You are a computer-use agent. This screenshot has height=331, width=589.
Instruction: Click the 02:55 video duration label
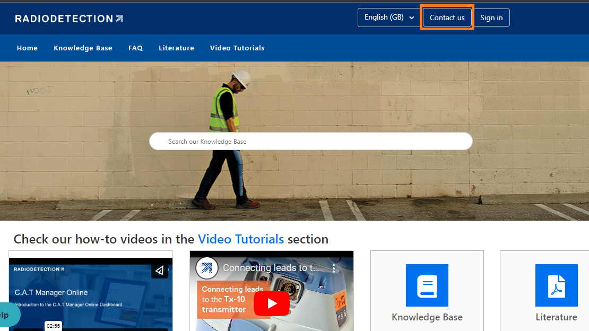coord(54,326)
